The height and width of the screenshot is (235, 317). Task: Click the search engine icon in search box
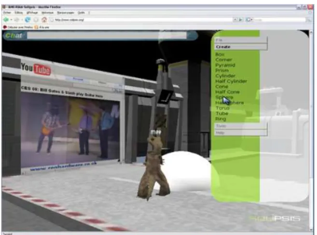tap(248, 20)
